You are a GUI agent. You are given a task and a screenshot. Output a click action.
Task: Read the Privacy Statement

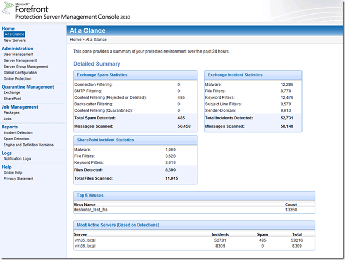pos(18,178)
